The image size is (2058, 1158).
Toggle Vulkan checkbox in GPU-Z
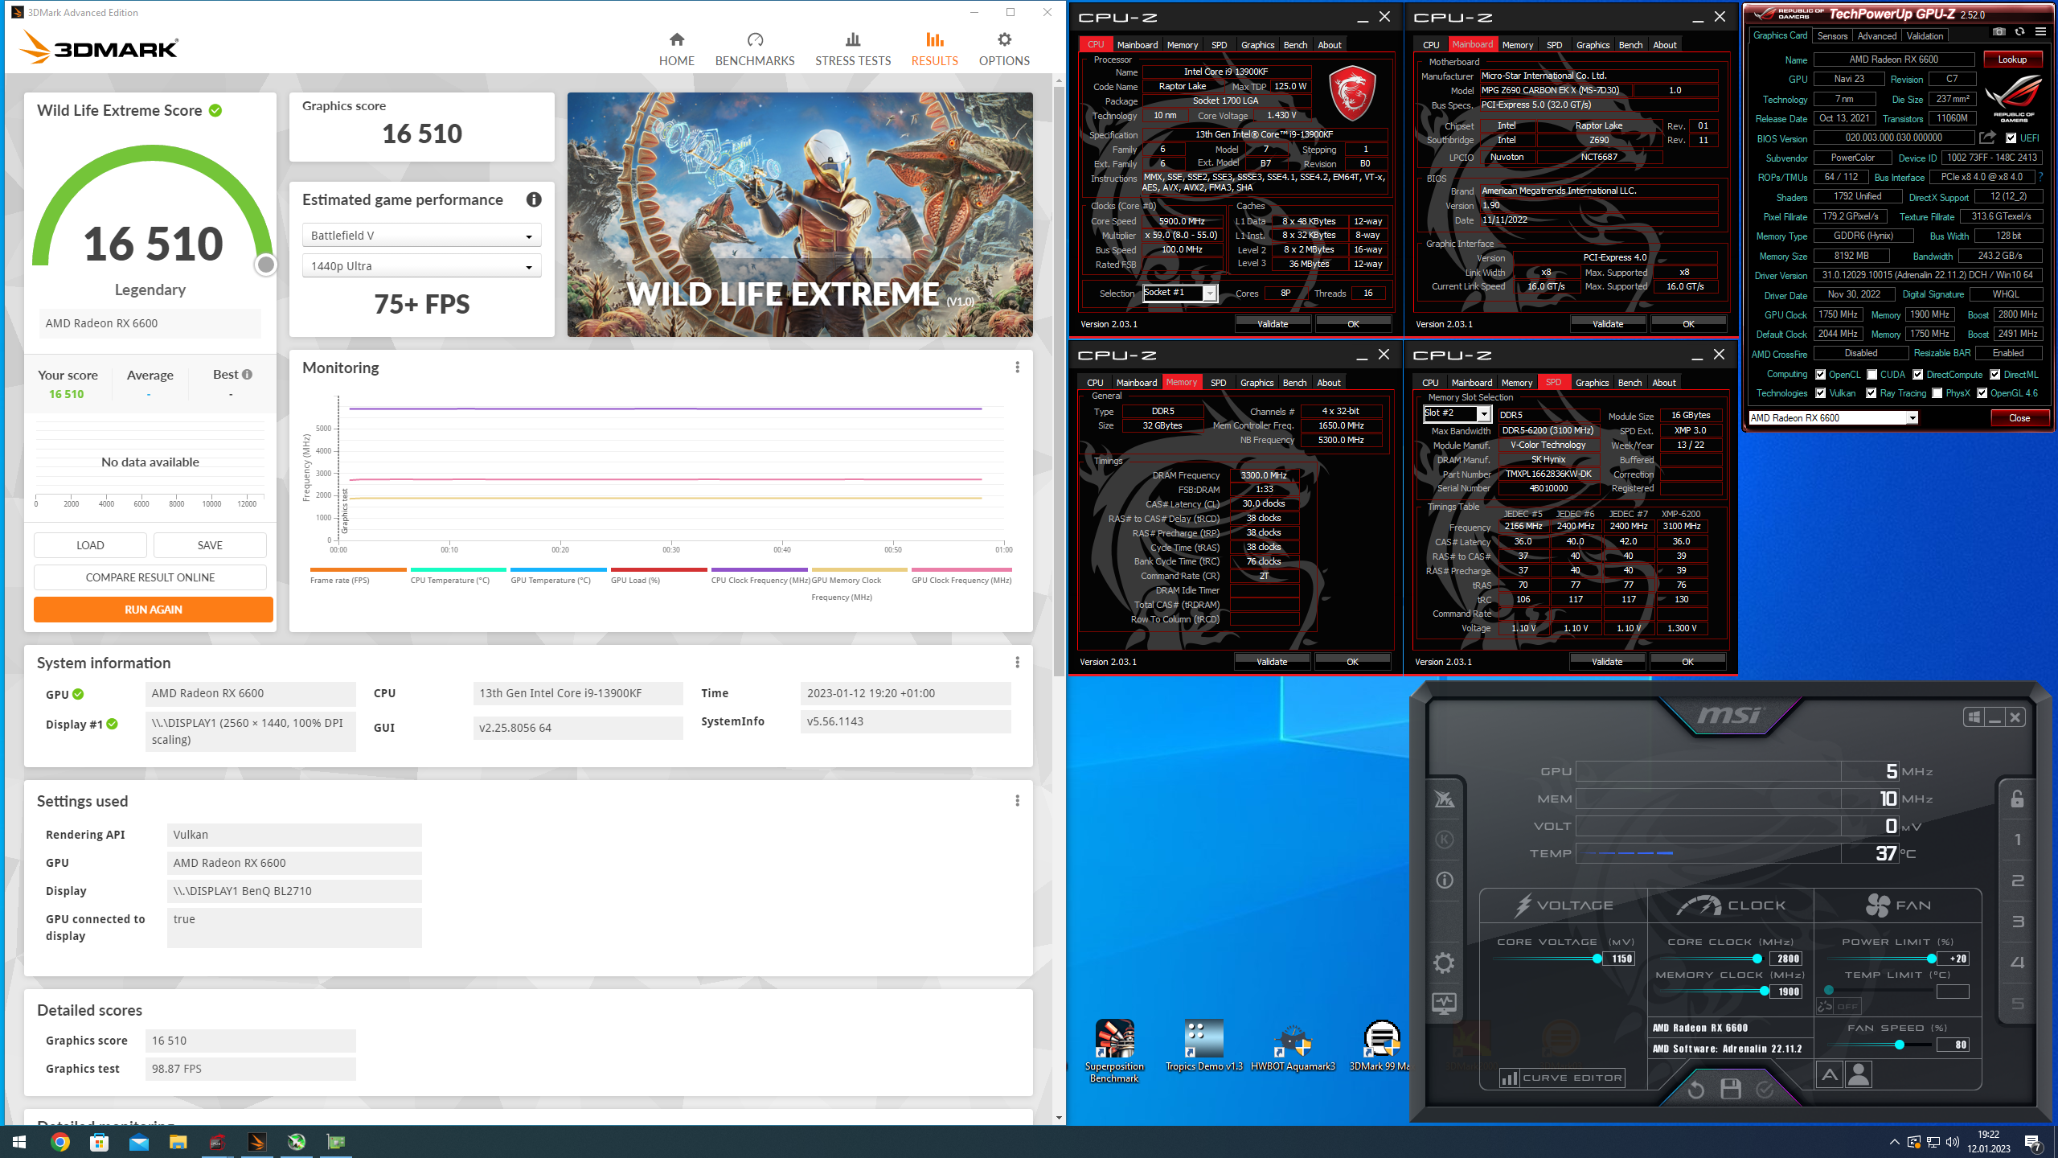pyautogui.click(x=1820, y=393)
